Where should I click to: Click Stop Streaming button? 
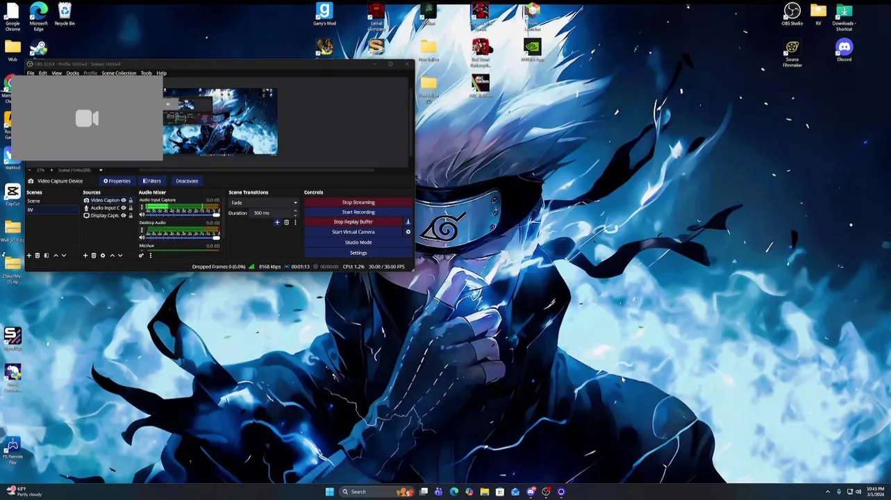pos(358,202)
